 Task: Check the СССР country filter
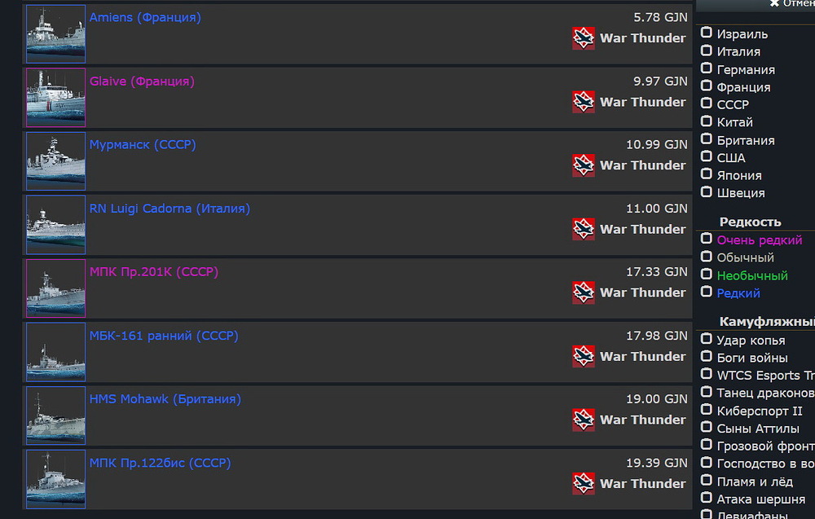coord(706,103)
